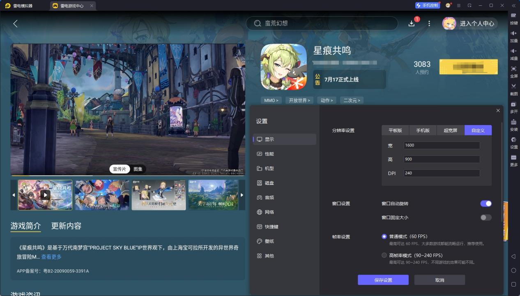Image resolution: width=520 pixels, height=296 pixels.
Task: Select 平板版 resolution tab
Action: click(395, 130)
